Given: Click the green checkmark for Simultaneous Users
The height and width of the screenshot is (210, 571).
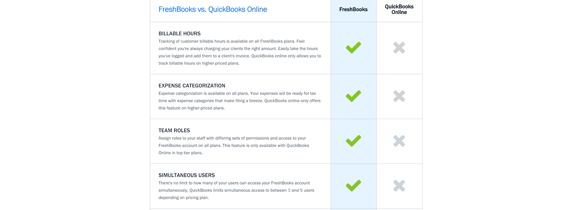Looking at the screenshot, I should (x=353, y=186).
